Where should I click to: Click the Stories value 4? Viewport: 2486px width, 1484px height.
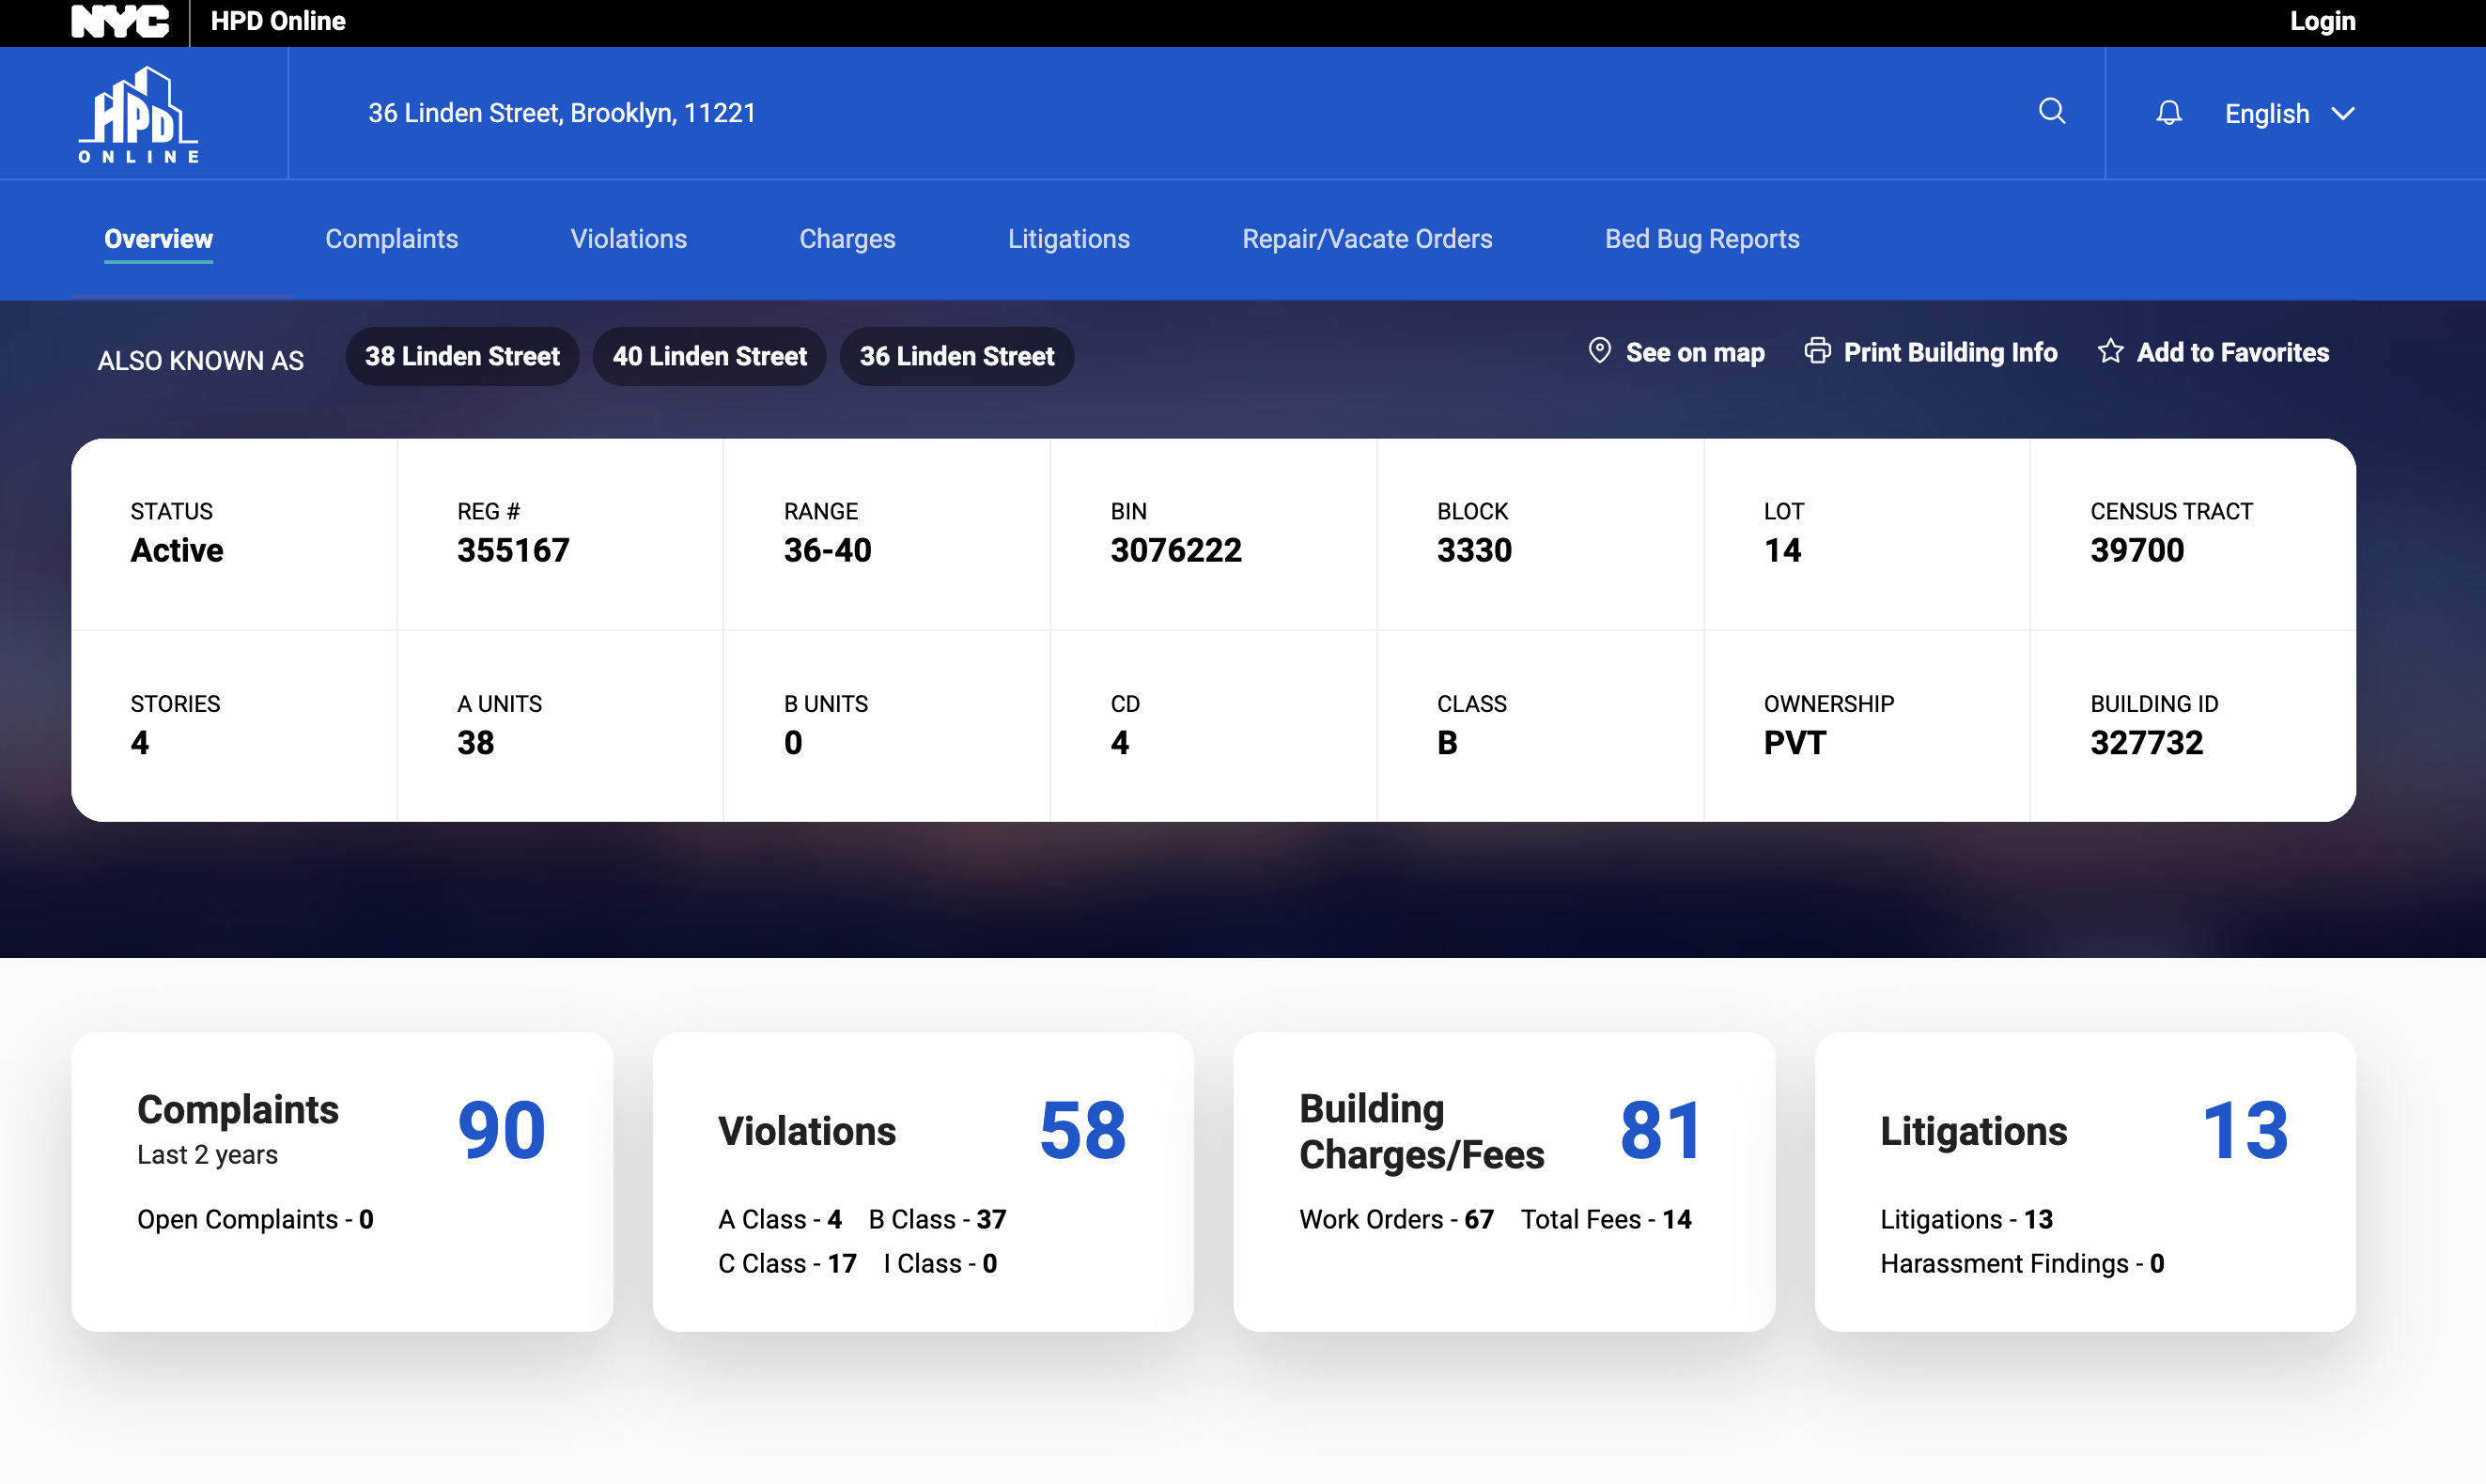(x=140, y=742)
